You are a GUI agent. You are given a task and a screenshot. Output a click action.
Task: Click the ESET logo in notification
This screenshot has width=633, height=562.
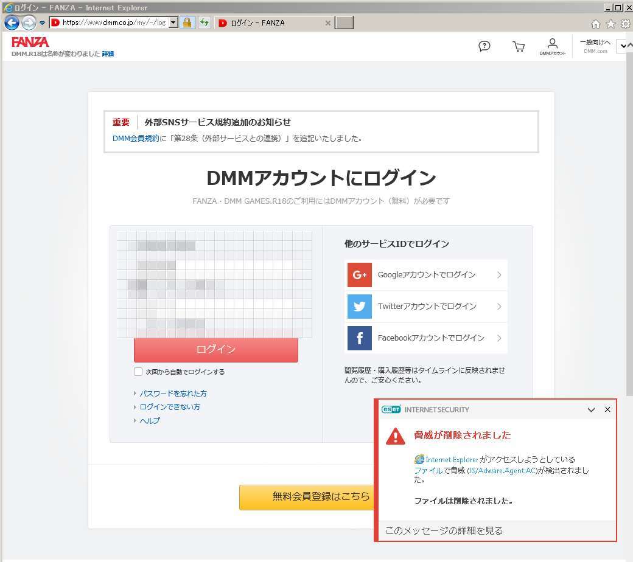coord(391,409)
